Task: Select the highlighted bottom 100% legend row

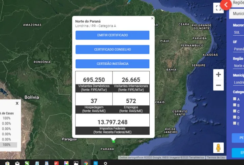Action: pyautogui.click(x=9, y=145)
